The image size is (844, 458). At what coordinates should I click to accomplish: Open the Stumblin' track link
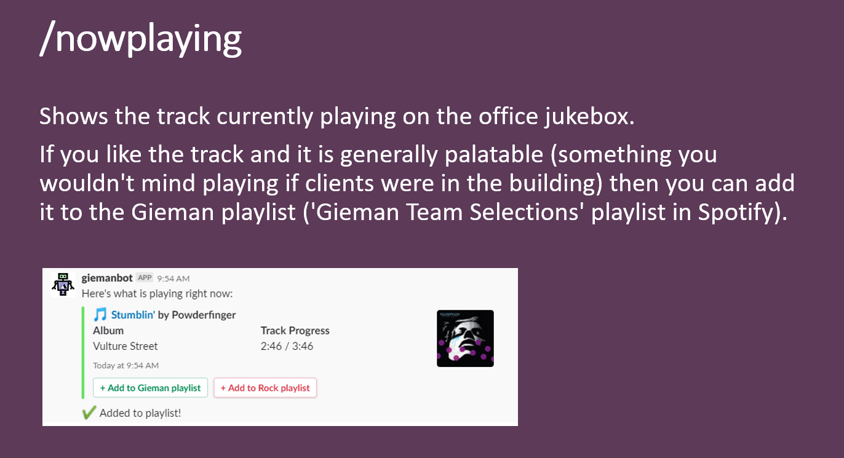tap(133, 315)
